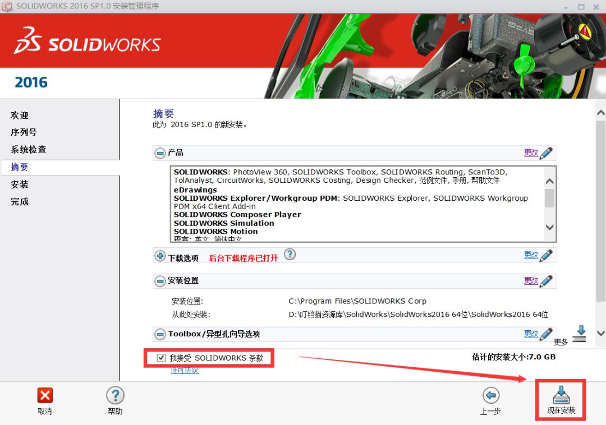Click the 更改 link for 下载选项

point(531,255)
